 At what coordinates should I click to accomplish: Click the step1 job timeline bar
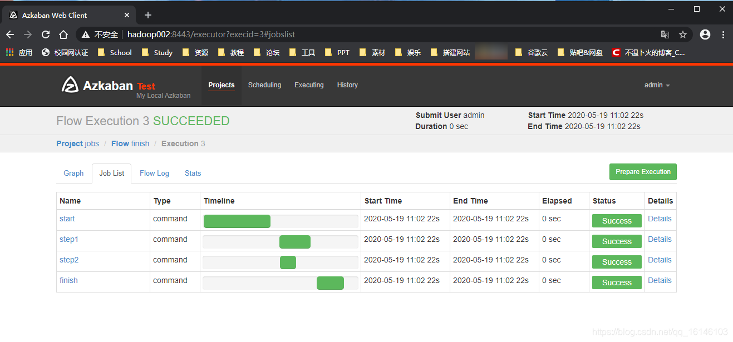coord(295,242)
